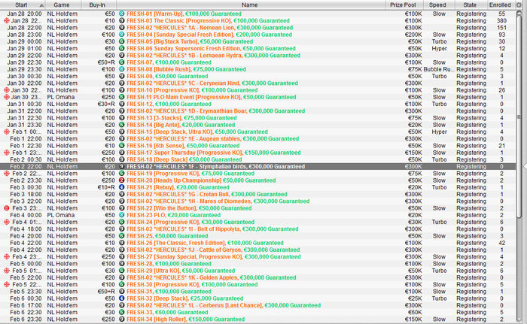
Task: Sort list by Enrolled column header
Action: (x=501, y=5)
